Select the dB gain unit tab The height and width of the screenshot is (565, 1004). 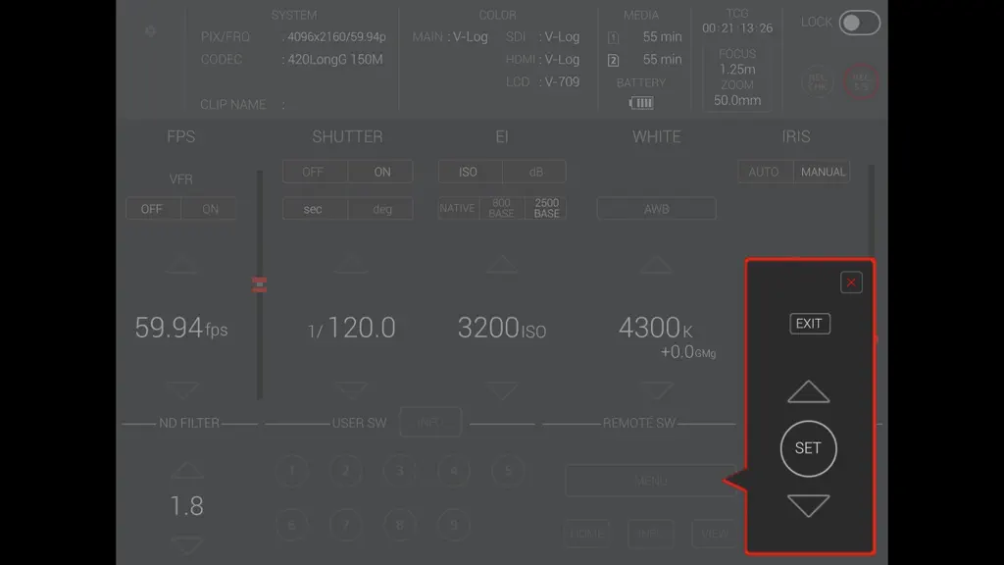[535, 172]
